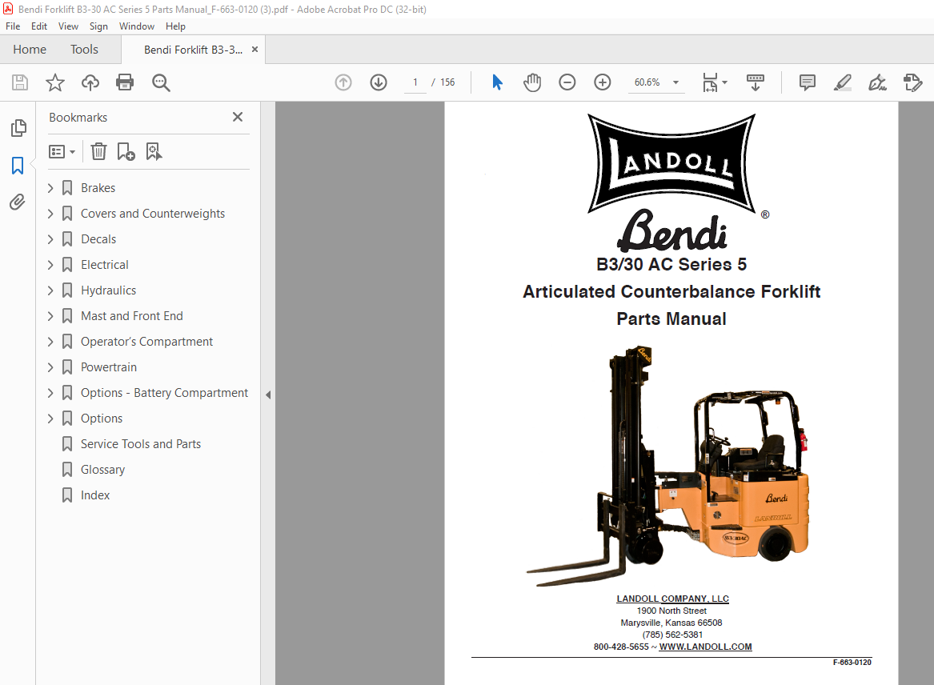Expand the Options bookmark
Screen dimensions: 934x685
(50, 419)
